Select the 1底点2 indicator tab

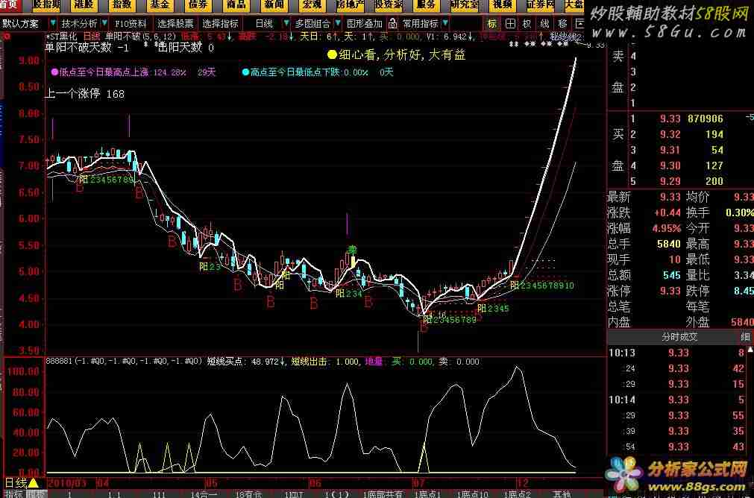pos(518,494)
